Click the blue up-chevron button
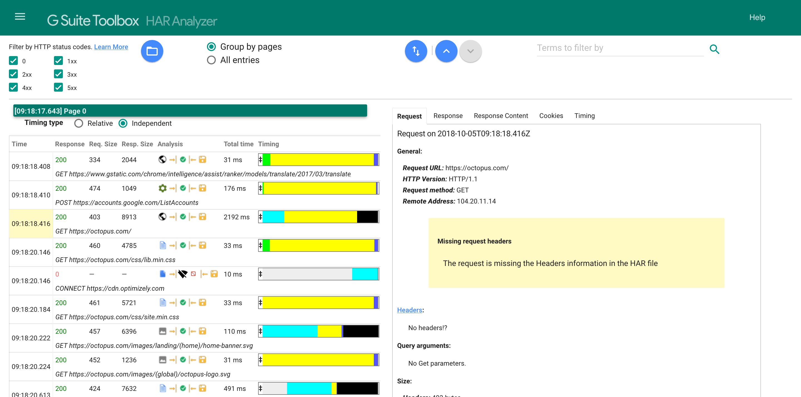Image resolution: width=801 pixels, height=397 pixels. coord(446,51)
